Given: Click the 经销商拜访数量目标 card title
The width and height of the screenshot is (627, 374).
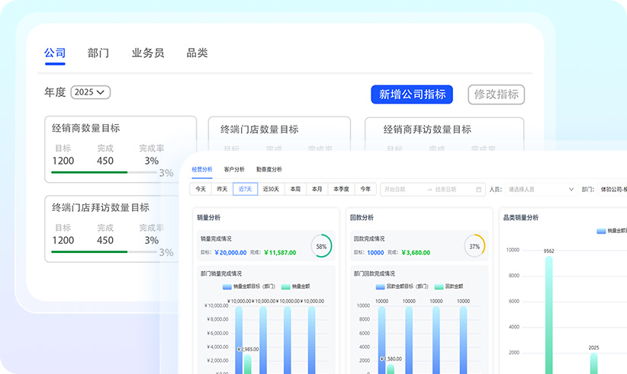Looking at the screenshot, I should (427, 129).
